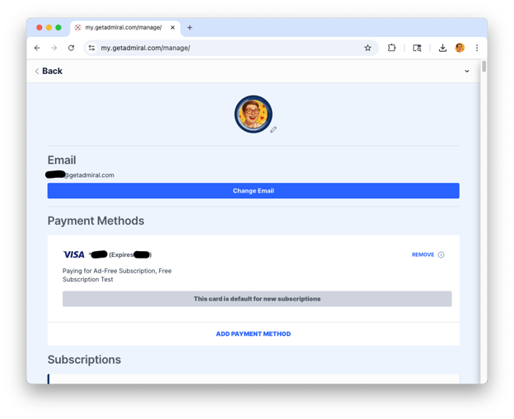This screenshot has height=419, width=514.
Task: Click the info icon next to REMOVE
Action: 442,254
